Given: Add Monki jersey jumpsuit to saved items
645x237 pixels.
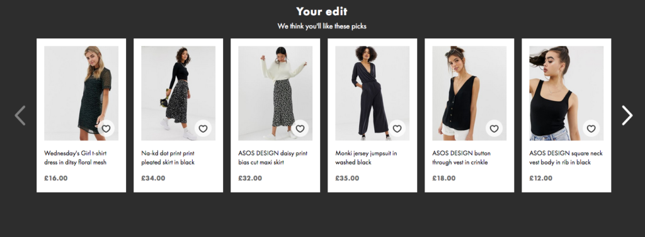Looking at the screenshot, I should pyautogui.click(x=397, y=129).
